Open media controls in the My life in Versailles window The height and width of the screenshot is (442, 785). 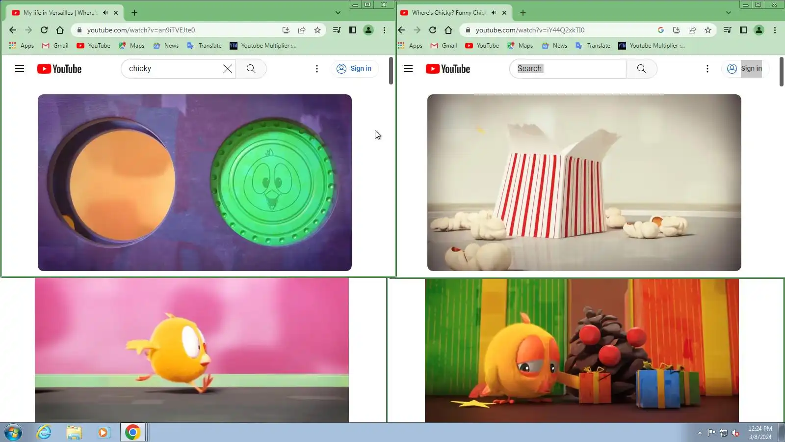click(x=337, y=30)
